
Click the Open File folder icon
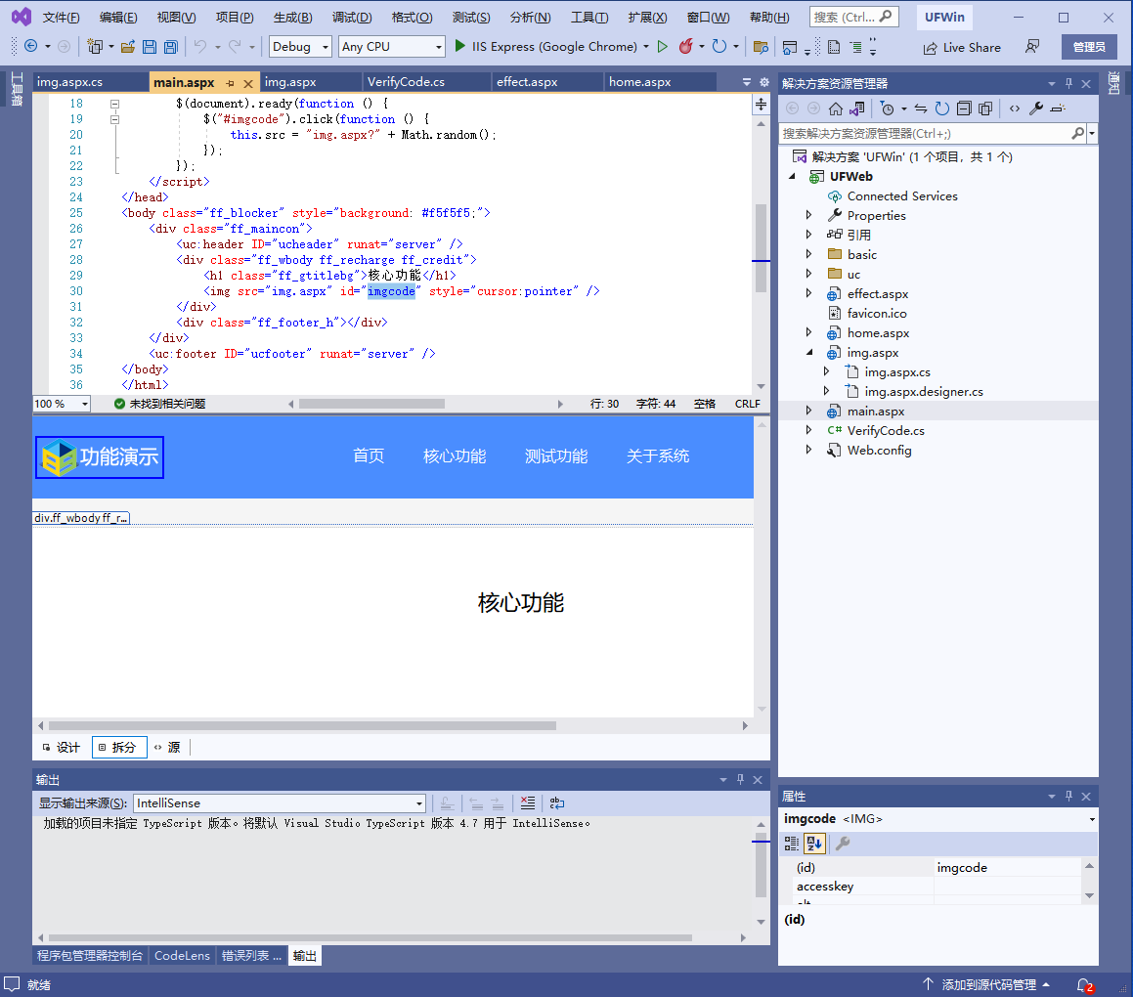[x=128, y=46]
